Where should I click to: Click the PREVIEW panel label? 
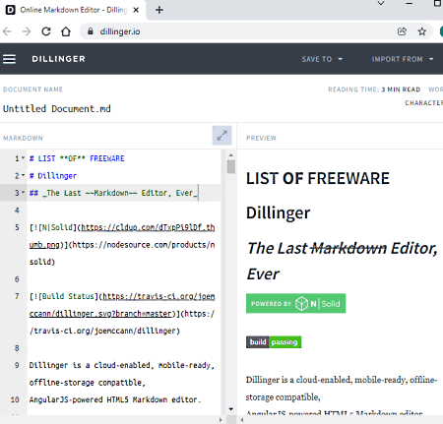(261, 138)
